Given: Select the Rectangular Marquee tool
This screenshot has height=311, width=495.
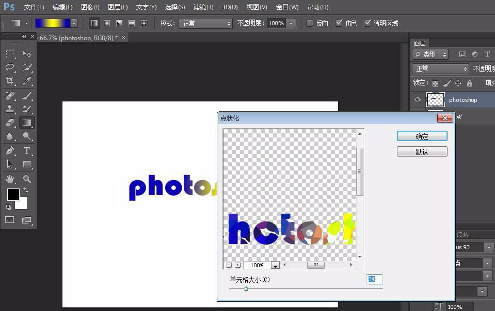Looking at the screenshot, I should click(x=10, y=54).
